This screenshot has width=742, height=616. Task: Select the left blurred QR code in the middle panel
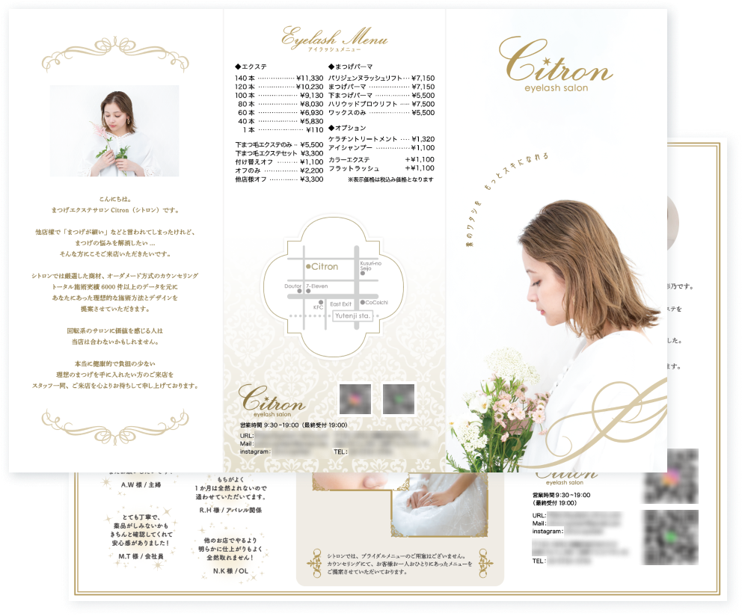pyautogui.click(x=355, y=399)
